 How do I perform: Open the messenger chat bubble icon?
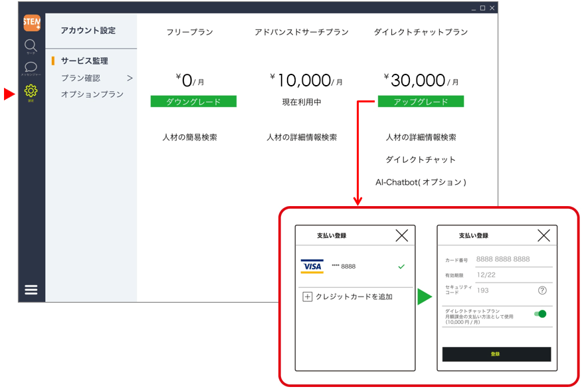coord(31,68)
